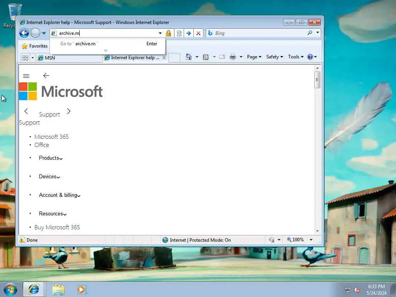Viewport: 396px width, 297px height.
Task: Click the taskbar clock
Action: (376, 290)
